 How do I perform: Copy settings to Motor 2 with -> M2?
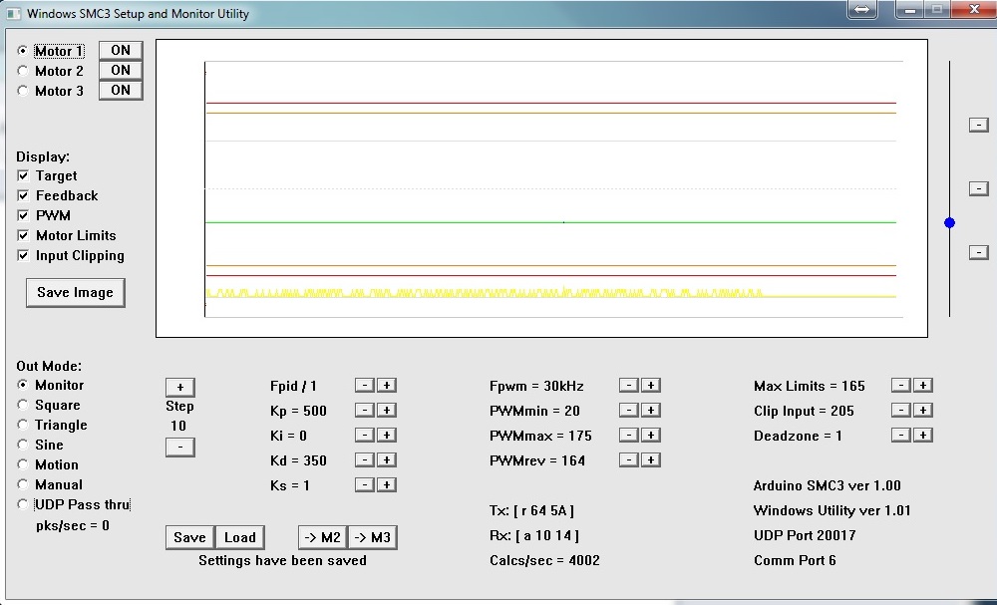(323, 537)
